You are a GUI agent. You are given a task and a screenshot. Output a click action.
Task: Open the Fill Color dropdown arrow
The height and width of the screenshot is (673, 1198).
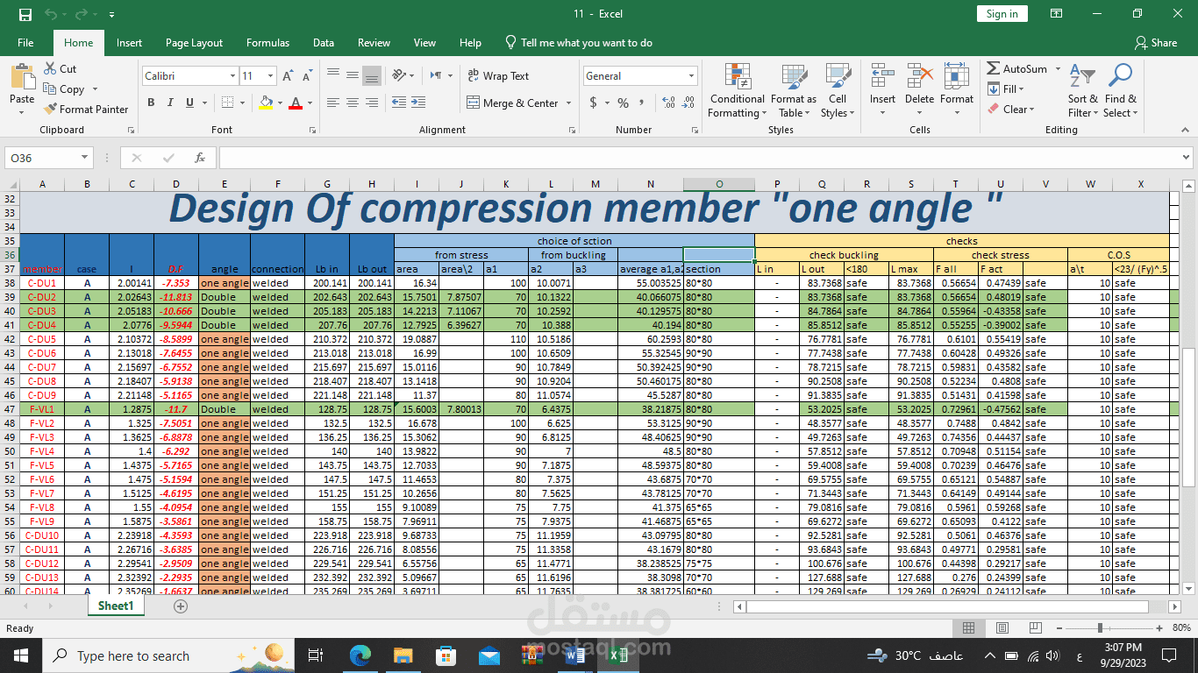click(280, 103)
